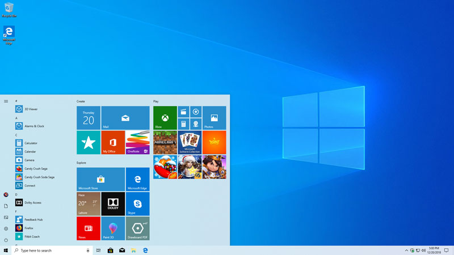Open Settings gear in Start sidebar

coord(6,228)
